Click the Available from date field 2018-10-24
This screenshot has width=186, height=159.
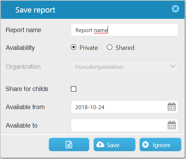[124, 107]
